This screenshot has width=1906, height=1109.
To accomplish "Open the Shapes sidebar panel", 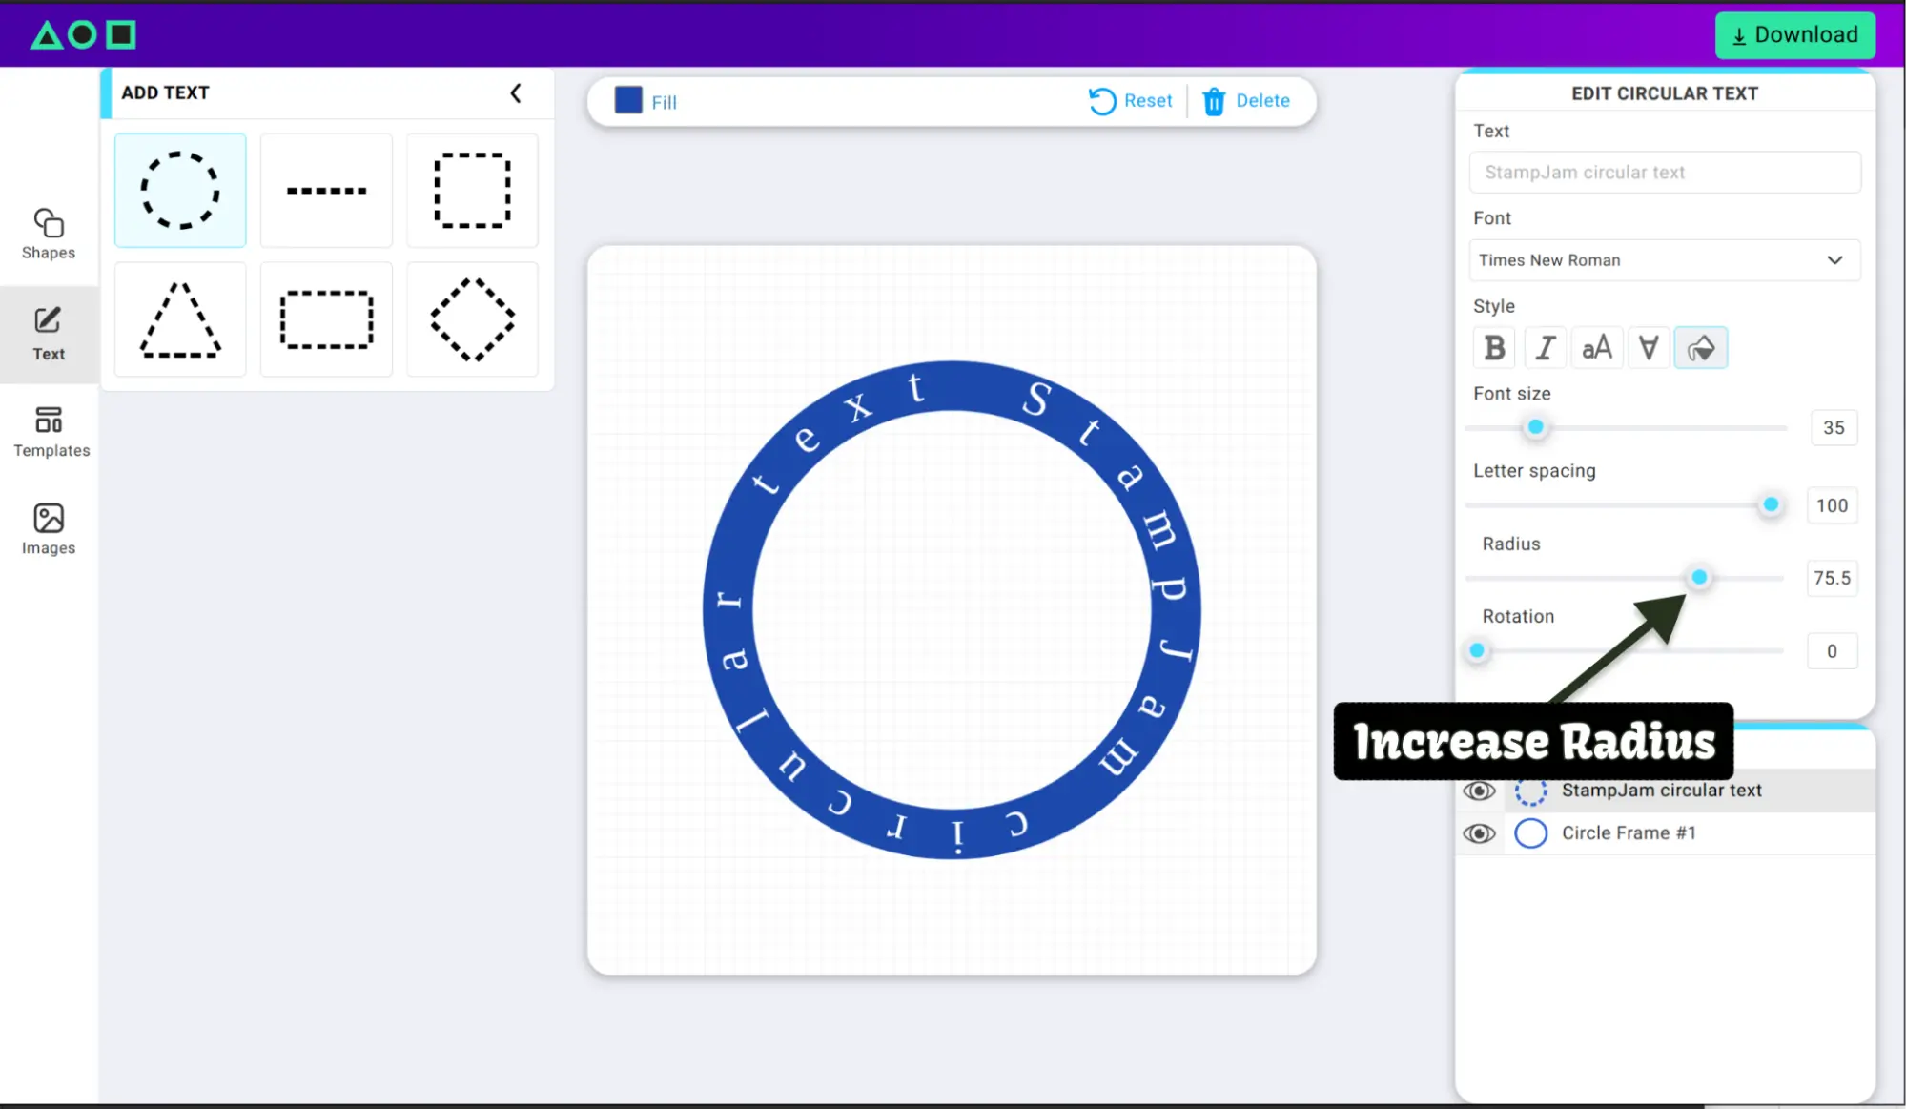I will click(x=49, y=235).
